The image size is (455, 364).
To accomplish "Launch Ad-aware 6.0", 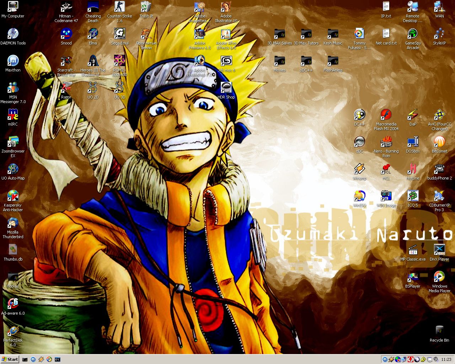I will [13, 307].
